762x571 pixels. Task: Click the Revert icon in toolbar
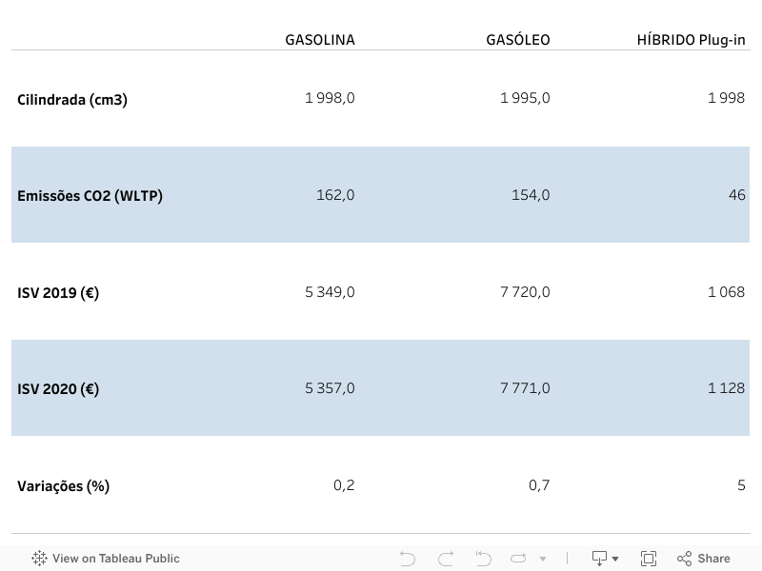(483, 559)
